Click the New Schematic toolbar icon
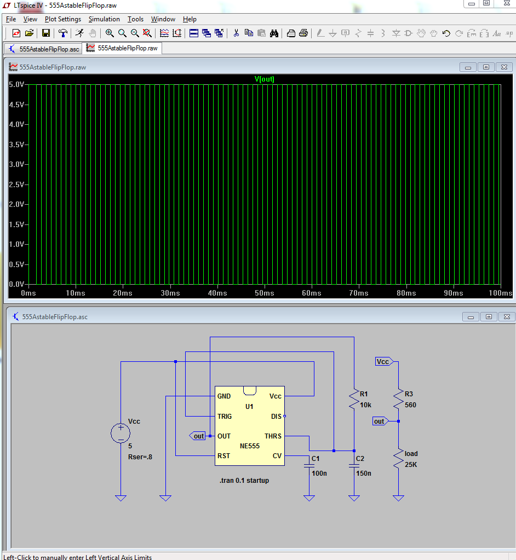The height and width of the screenshot is (560, 516). click(x=16, y=33)
